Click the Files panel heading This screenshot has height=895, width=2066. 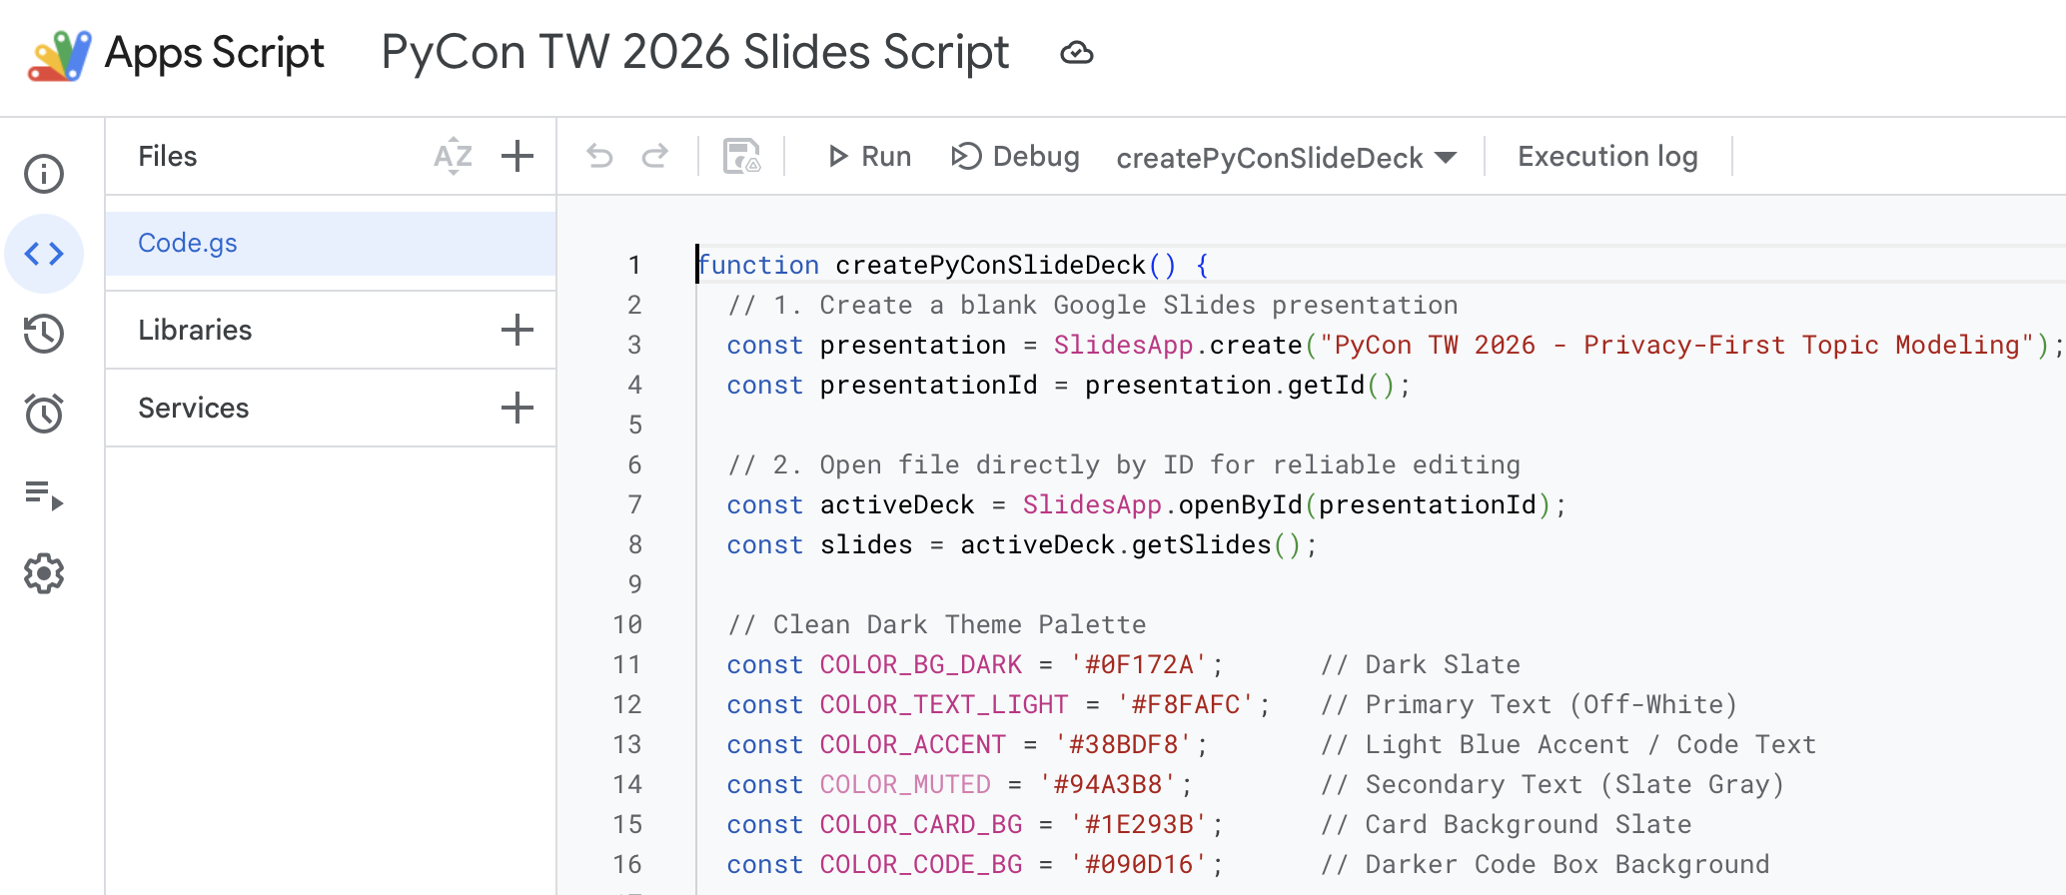(x=168, y=156)
